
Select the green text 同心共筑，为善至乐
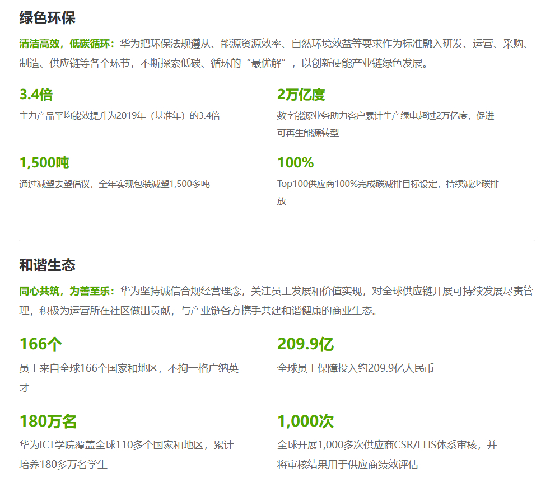[x=65, y=291]
